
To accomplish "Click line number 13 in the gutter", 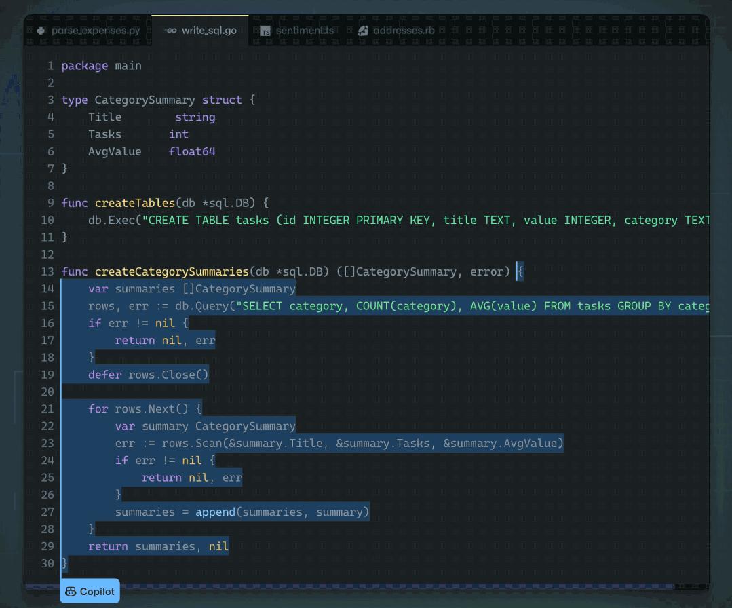I will pos(47,271).
